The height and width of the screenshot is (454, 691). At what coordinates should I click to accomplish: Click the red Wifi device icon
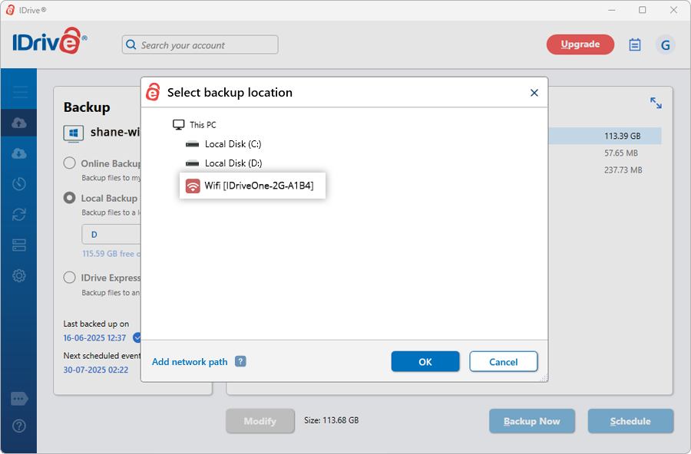click(193, 186)
